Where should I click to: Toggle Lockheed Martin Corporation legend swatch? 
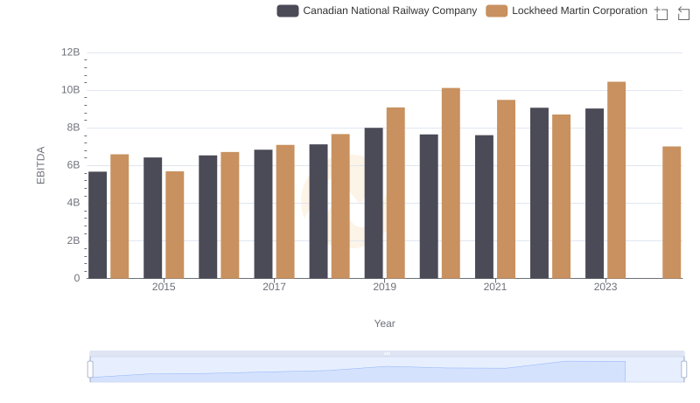tap(496, 10)
